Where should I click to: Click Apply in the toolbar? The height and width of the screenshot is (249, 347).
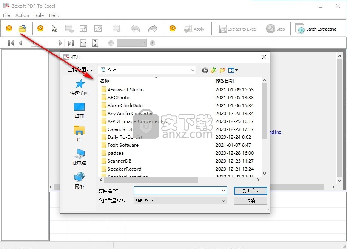click(194, 29)
